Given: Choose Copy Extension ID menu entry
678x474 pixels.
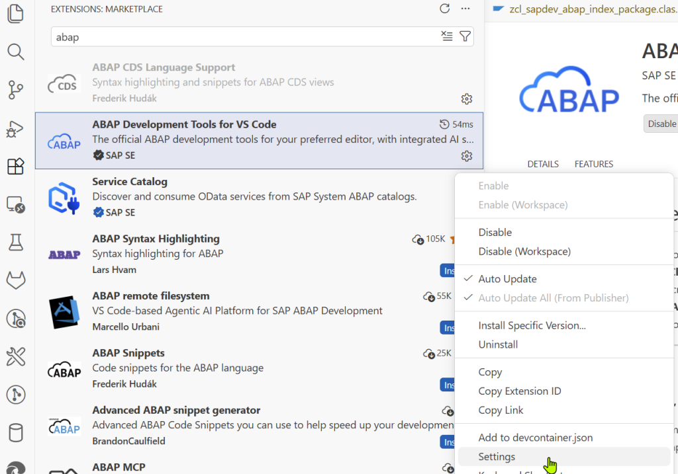Looking at the screenshot, I should coord(564,391).
